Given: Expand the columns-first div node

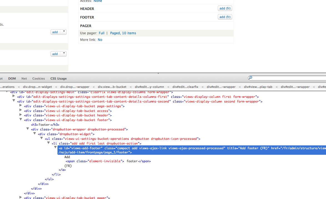Looking at the screenshot, I should (x=14, y=96).
